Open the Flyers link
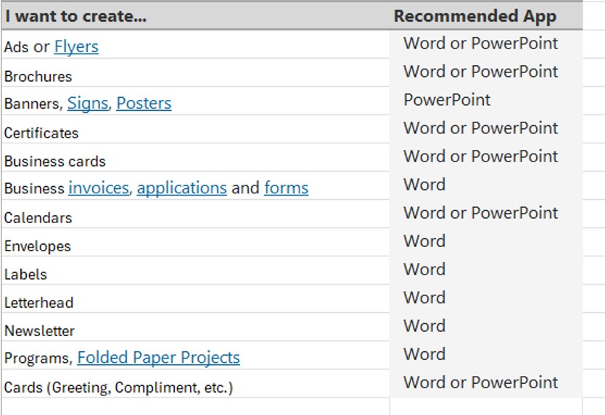This screenshot has width=605, height=415. click(76, 46)
